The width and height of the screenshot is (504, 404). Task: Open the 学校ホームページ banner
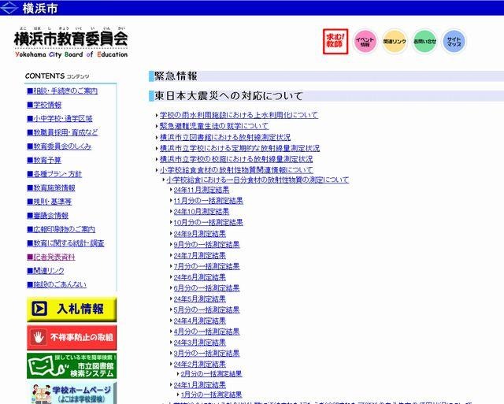72,394
